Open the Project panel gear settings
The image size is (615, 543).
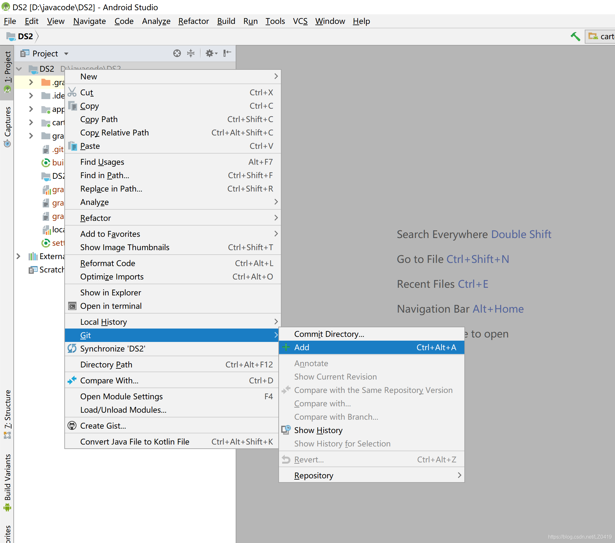(x=211, y=53)
